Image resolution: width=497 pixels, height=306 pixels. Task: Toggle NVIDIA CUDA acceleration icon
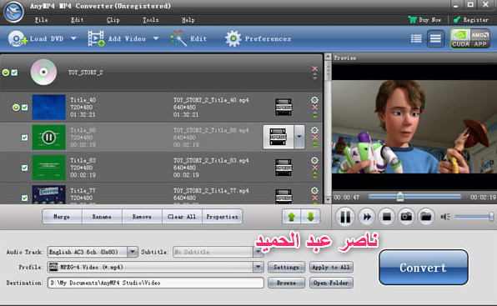[x=460, y=38]
